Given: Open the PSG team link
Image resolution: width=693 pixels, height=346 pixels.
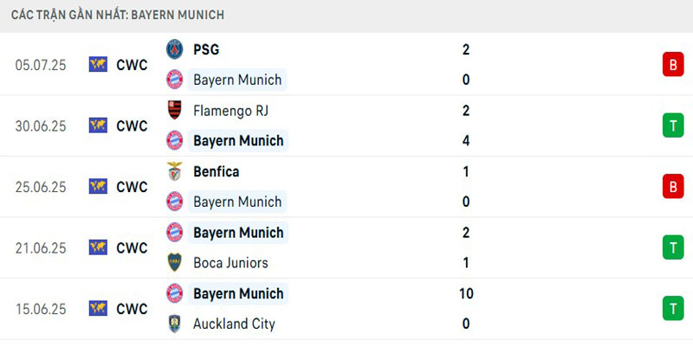Looking at the screenshot, I should click(x=206, y=49).
